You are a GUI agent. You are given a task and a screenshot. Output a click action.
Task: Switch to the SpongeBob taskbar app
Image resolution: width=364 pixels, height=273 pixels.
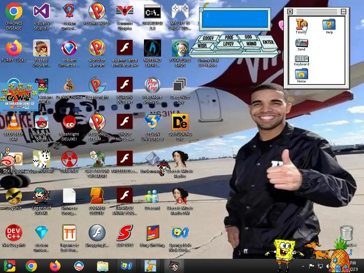[x=127, y=266]
